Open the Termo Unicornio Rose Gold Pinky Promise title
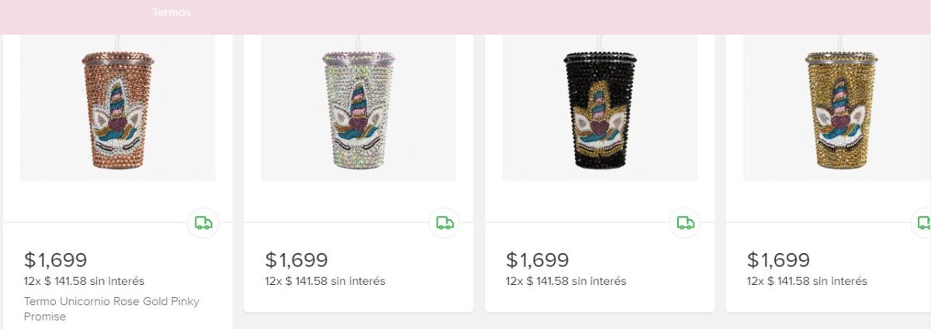Image resolution: width=931 pixels, height=329 pixels. [x=112, y=309]
